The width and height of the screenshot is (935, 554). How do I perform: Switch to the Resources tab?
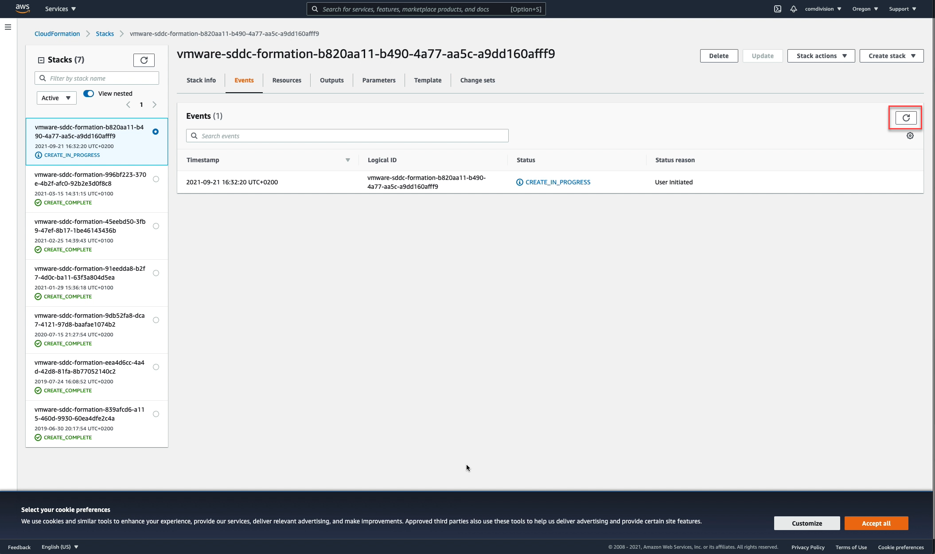pyautogui.click(x=287, y=80)
